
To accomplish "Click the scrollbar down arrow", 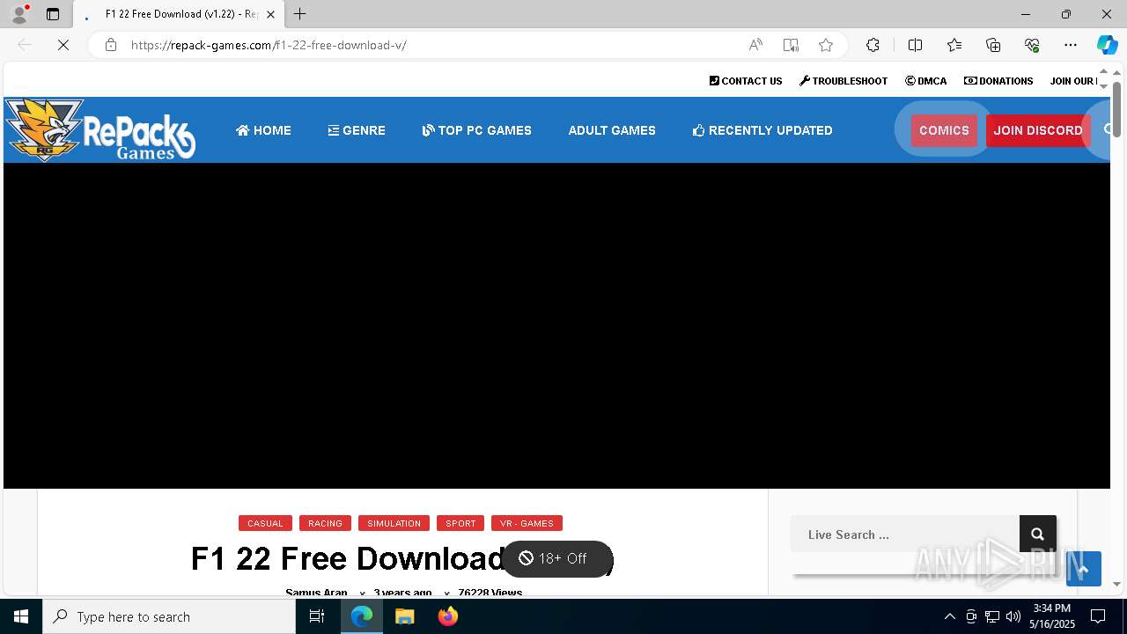I will [1116, 583].
